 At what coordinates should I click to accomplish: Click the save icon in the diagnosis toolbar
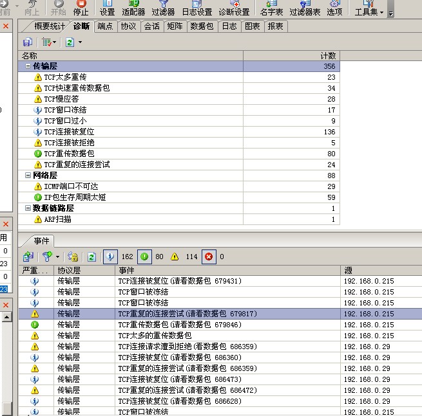coord(28,42)
